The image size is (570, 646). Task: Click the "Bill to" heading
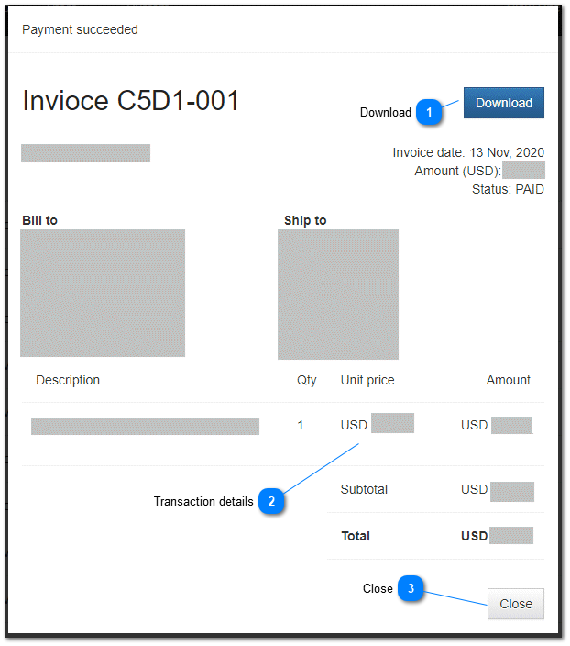(39, 220)
